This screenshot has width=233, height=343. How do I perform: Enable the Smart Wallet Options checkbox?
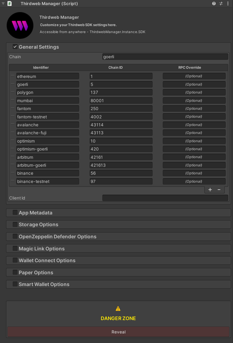coord(15,284)
